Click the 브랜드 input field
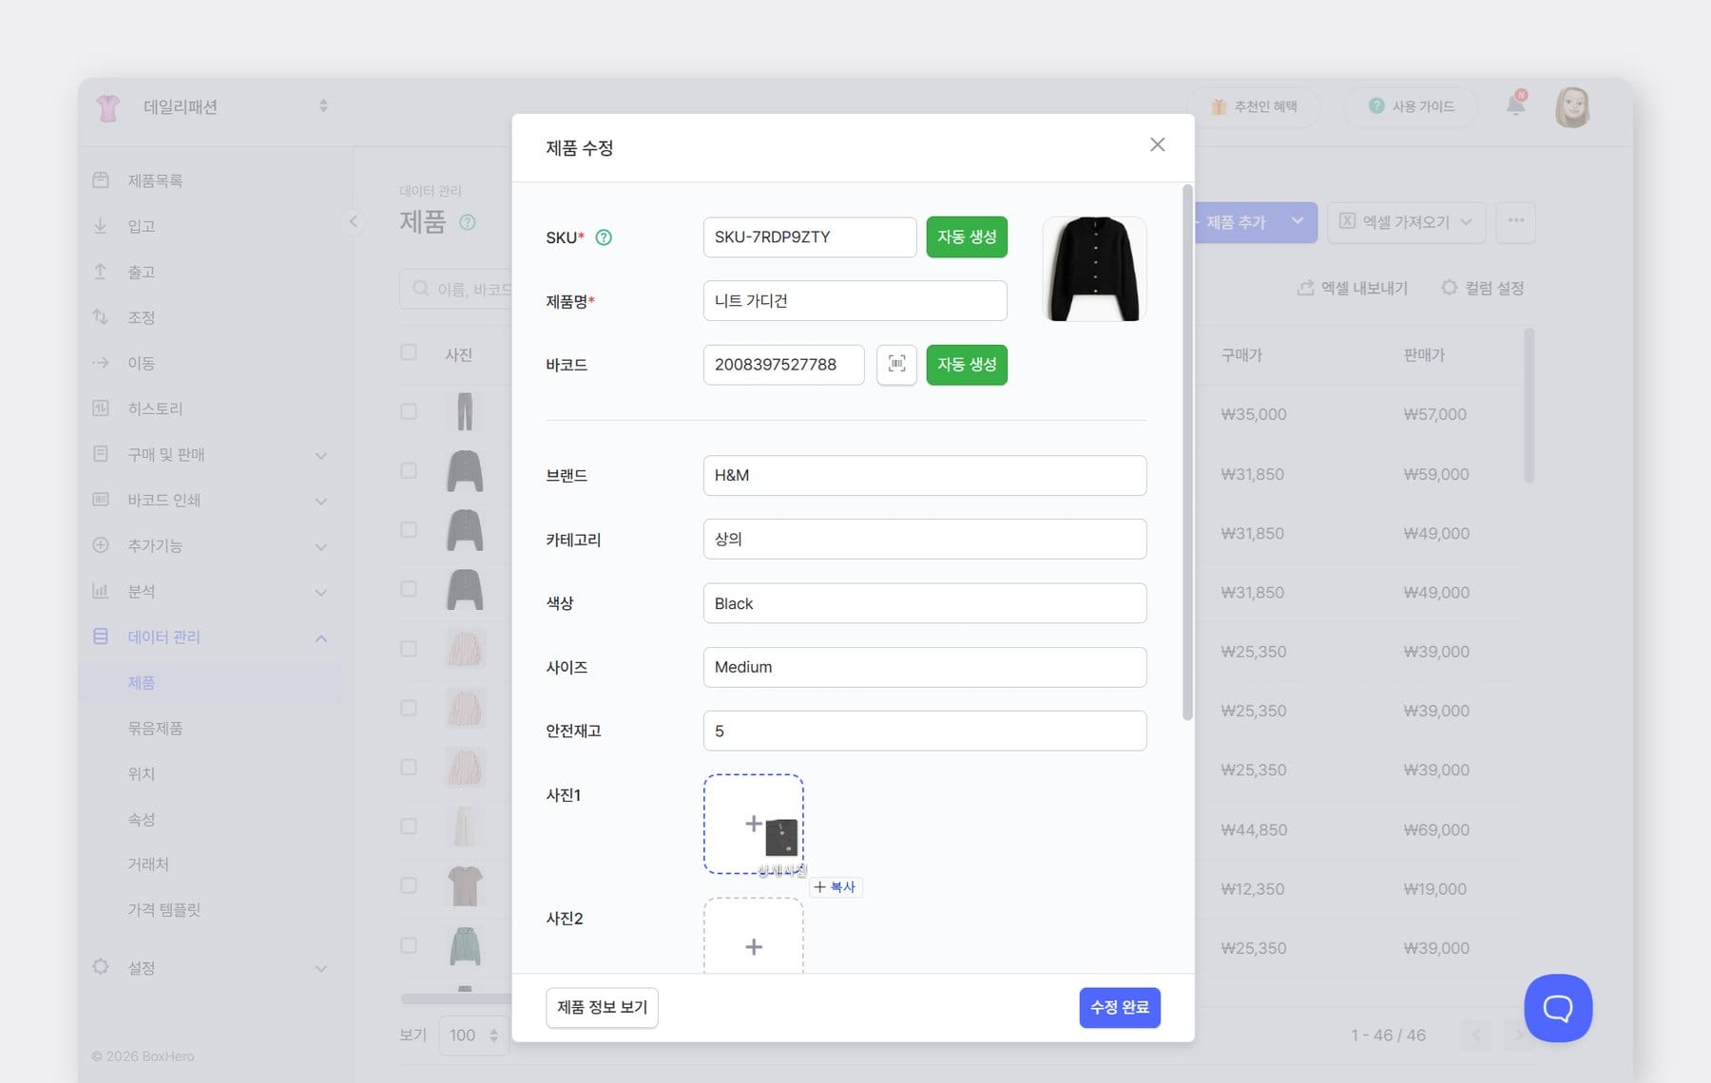Image resolution: width=1711 pixels, height=1083 pixels. [924, 475]
